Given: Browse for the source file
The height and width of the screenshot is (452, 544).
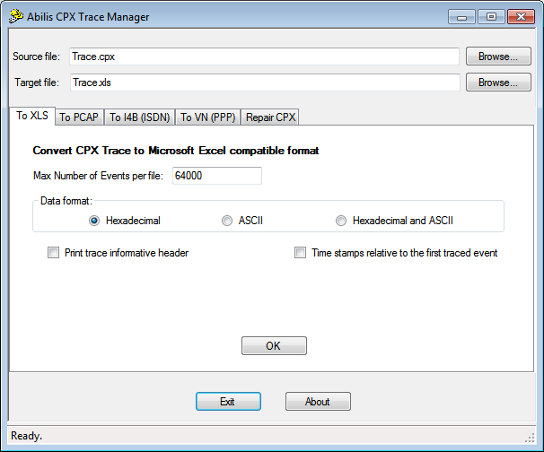Looking at the screenshot, I should pos(497,56).
